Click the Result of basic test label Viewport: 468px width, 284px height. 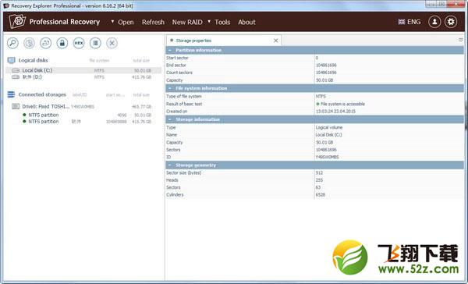coord(184,104)
